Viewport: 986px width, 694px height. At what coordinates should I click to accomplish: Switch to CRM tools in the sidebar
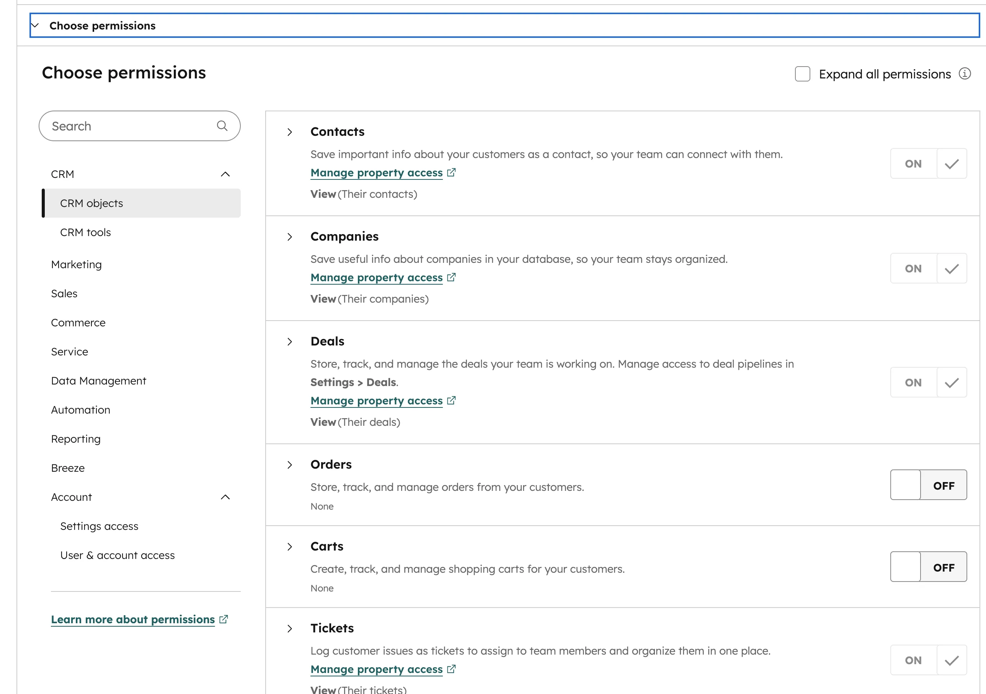85,232
